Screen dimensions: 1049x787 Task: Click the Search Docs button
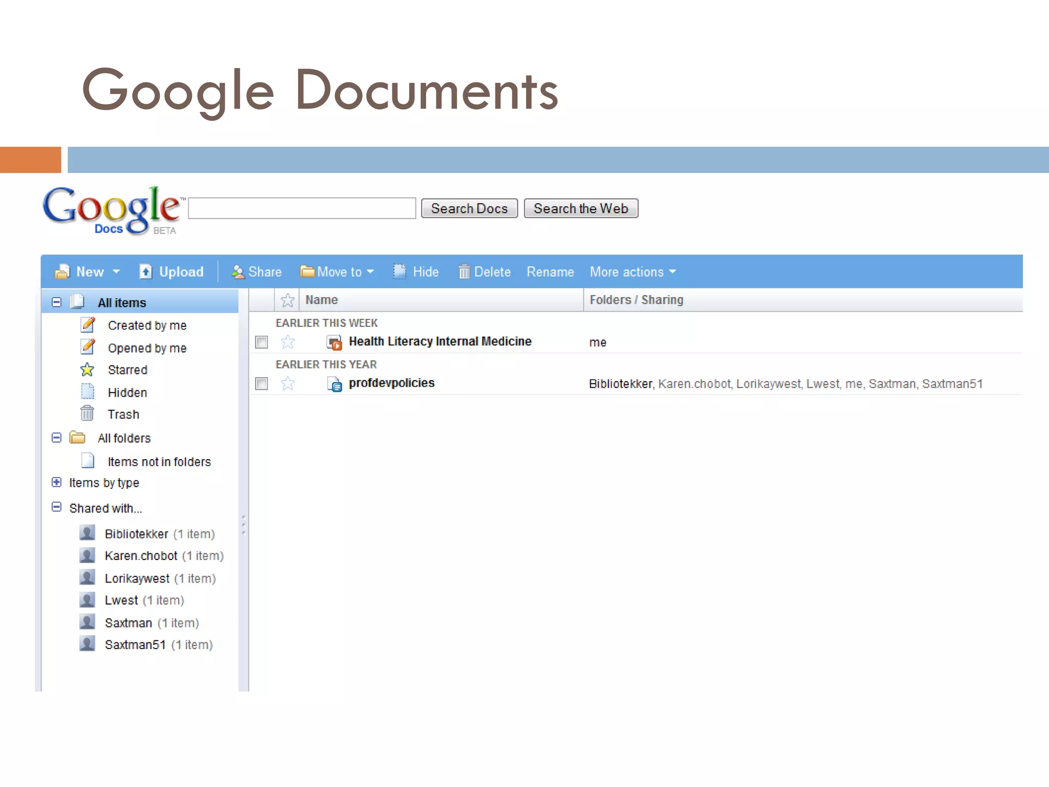pyautogui.click(x=469, y=209)
